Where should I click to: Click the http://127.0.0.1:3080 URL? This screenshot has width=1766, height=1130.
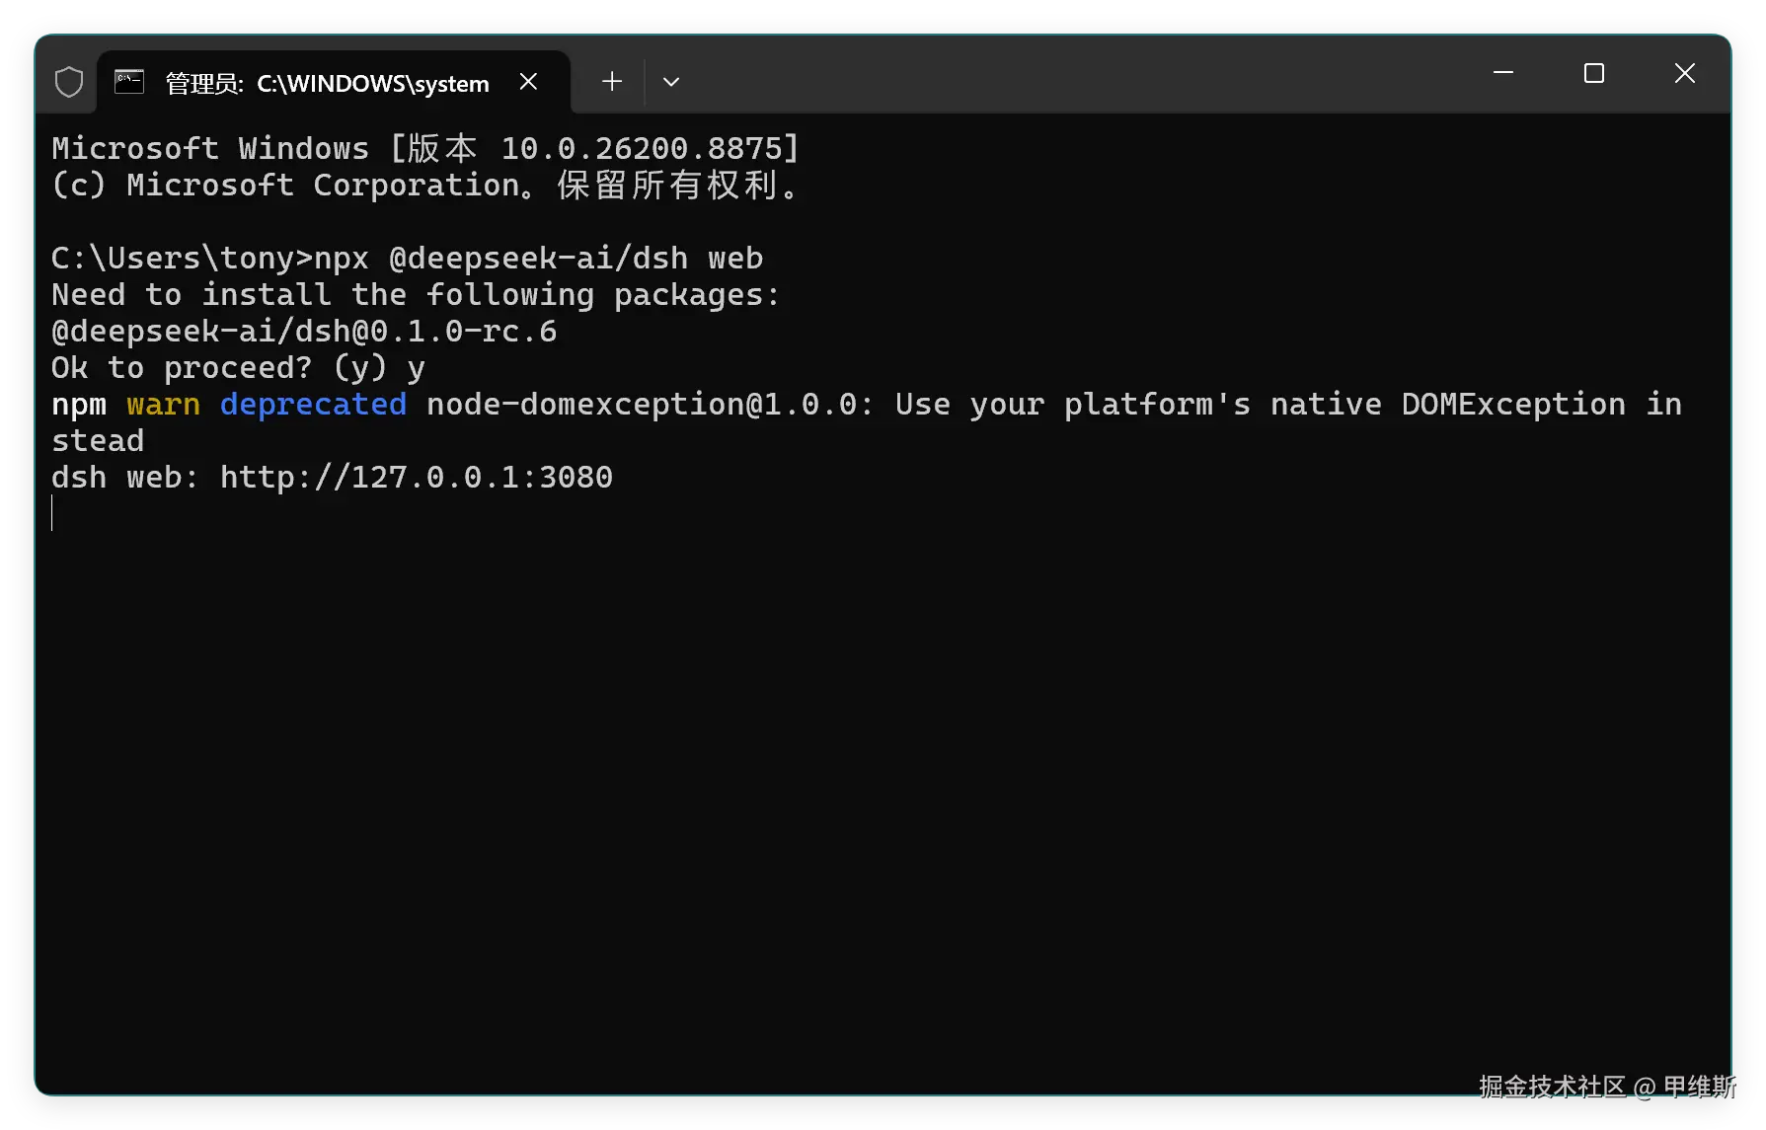(417, 478)
